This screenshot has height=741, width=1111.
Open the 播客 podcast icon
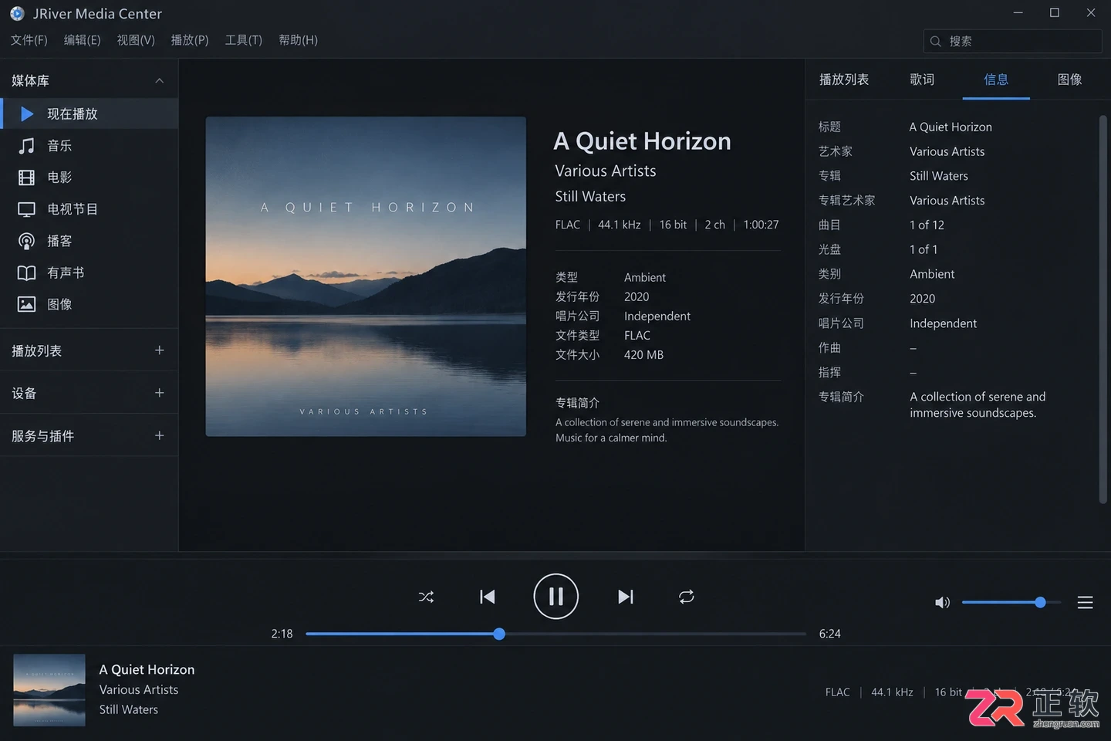[26, 241]
